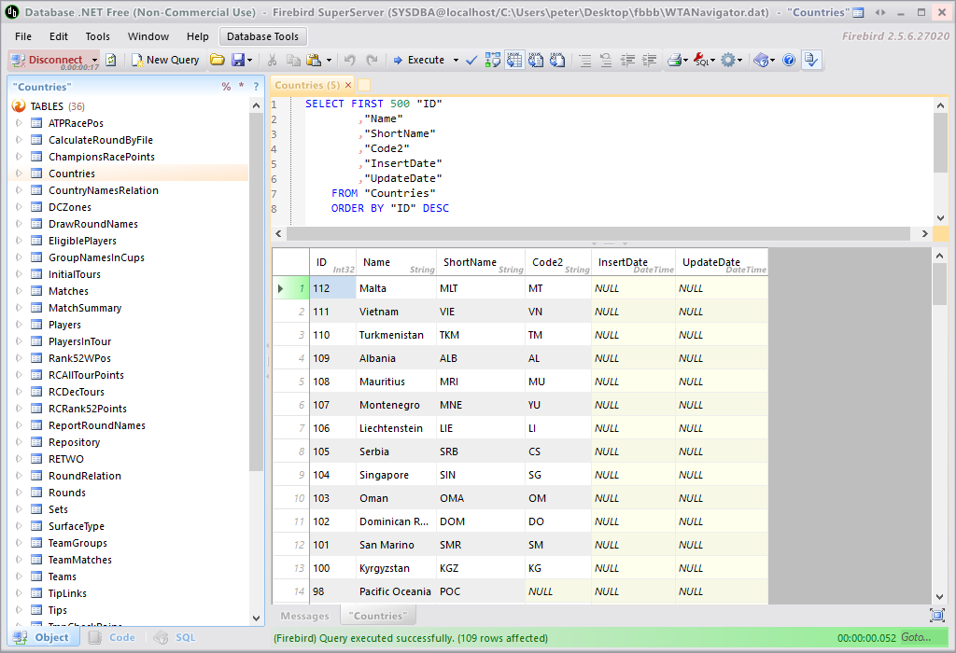Click the increase indent icon
This screenshot has width=956, height=653.
650,60
